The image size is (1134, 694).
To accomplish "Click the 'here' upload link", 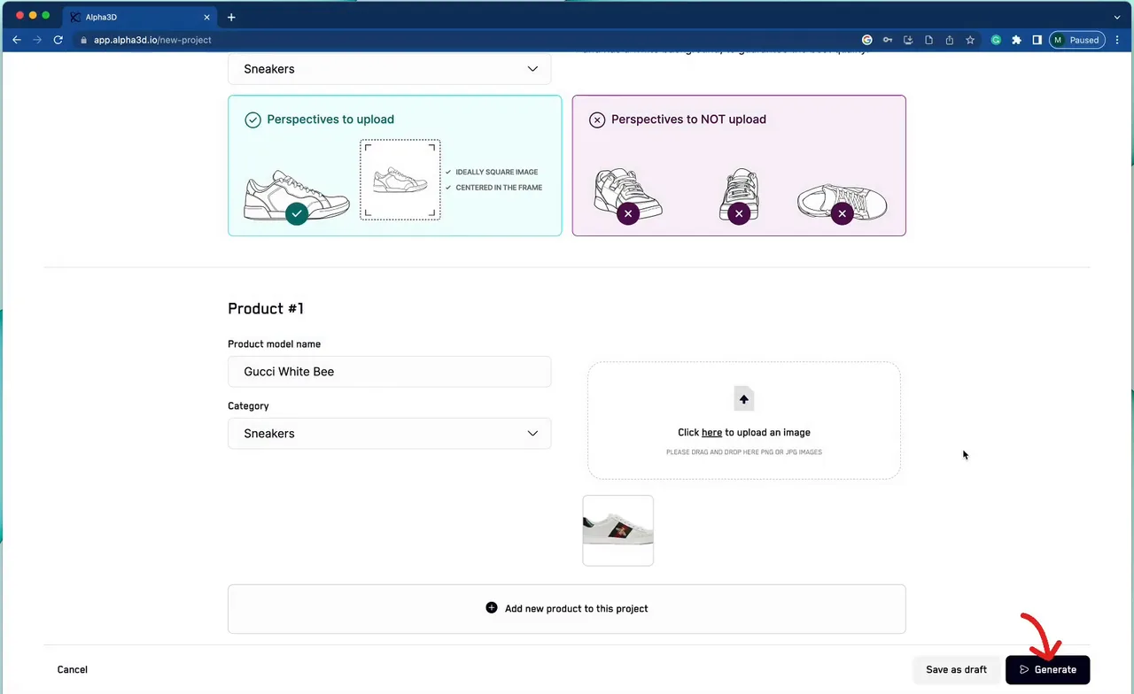I will pos(711,433).
